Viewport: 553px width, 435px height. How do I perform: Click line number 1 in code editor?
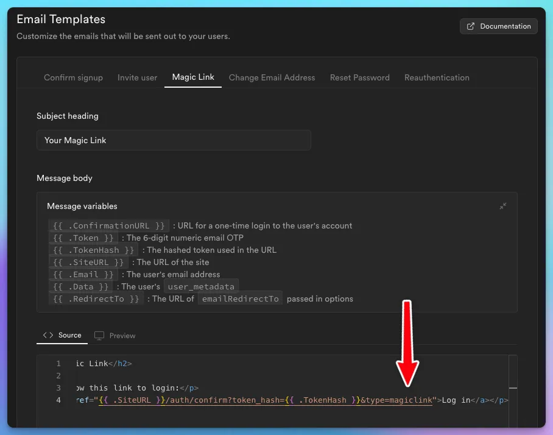pyautogui.click(x=58, y=363)
